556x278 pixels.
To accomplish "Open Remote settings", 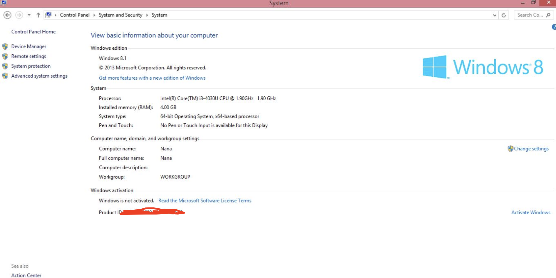I will coord(29,56).
